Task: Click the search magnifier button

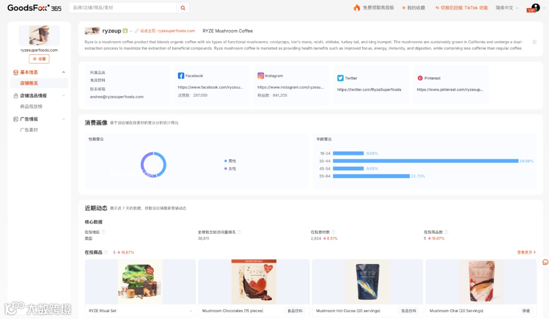Action: pyautogui.click(x=183, y=8)
